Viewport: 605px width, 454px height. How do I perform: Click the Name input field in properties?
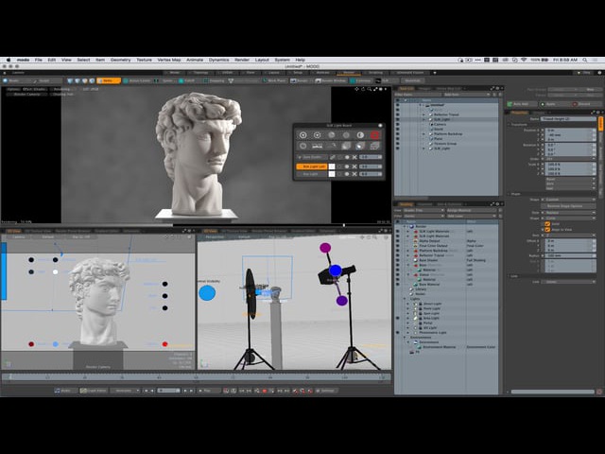[x=567, y=119]
